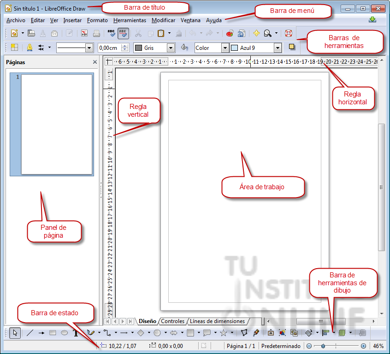390x354 pixels.
Task: Select the Block Arrows tool
Action: (174, 333)
